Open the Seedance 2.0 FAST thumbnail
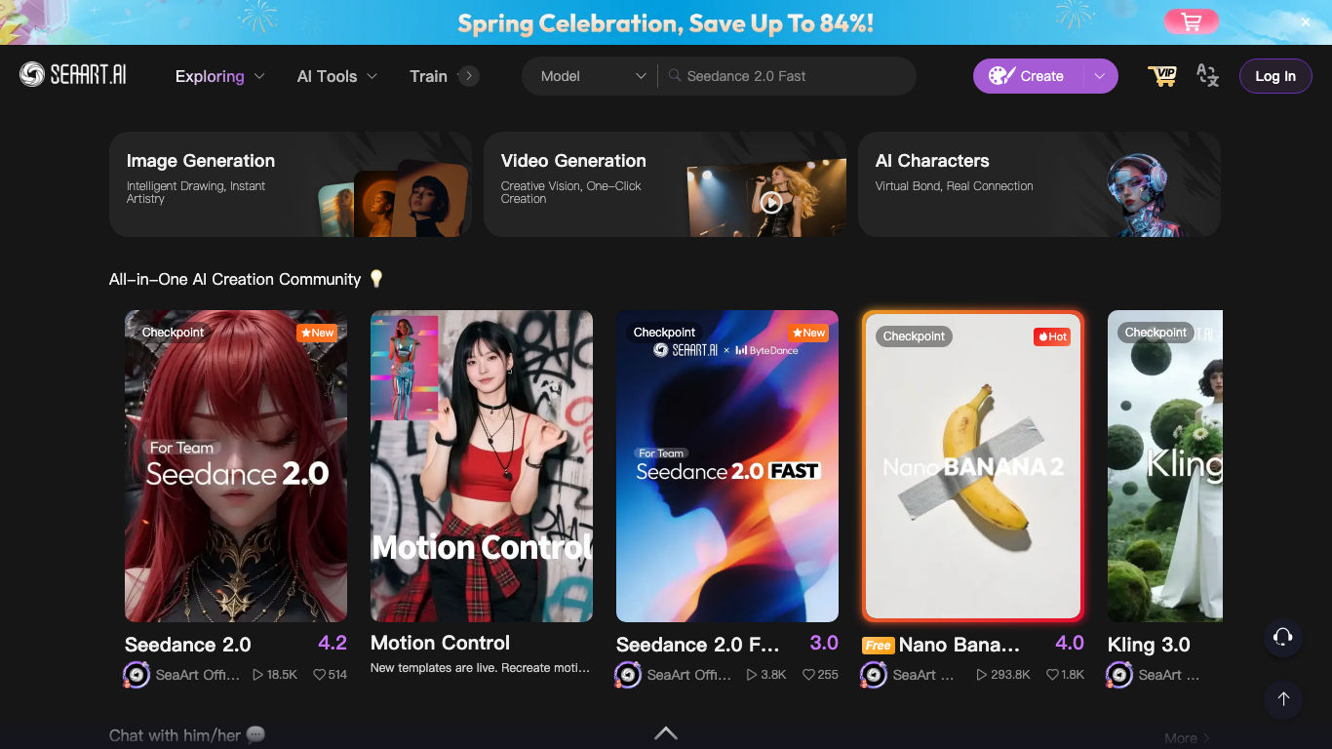This screenshot has width=1332, height=749. (x=727, y=466)
